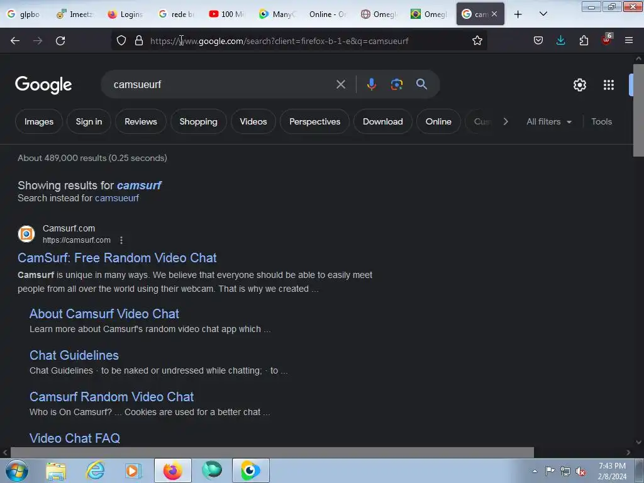Start a voice search with microphone
644x483 pixels.
coord(371,85)
